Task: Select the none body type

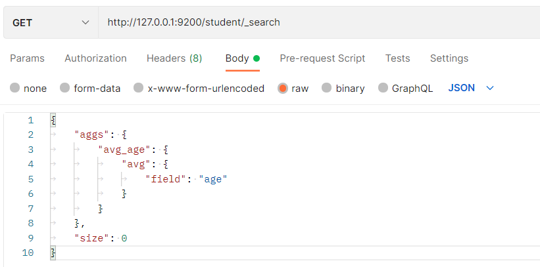Action: coord(16,88)
